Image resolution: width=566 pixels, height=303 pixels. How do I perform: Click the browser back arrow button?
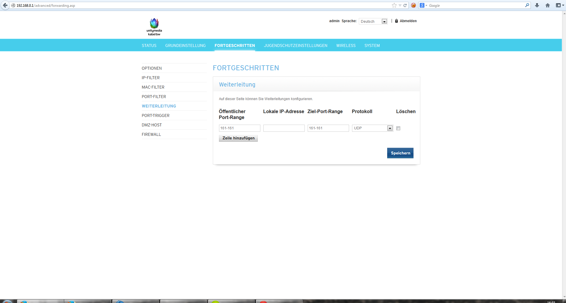click(5, 5)
